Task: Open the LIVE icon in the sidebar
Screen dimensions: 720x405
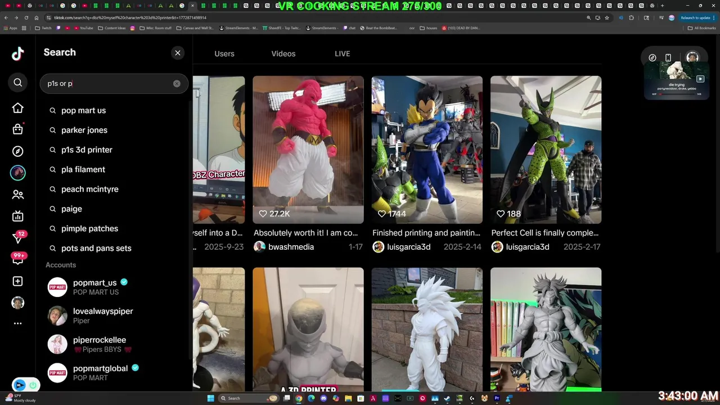Action: [x=18, y=217]
